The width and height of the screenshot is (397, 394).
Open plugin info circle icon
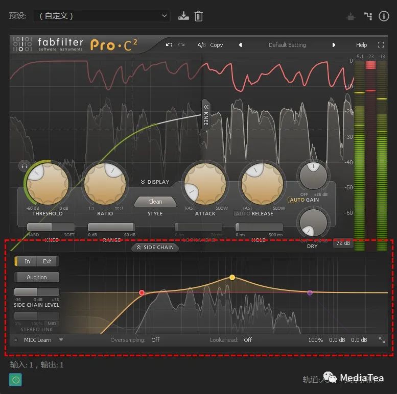pos(384,16)
